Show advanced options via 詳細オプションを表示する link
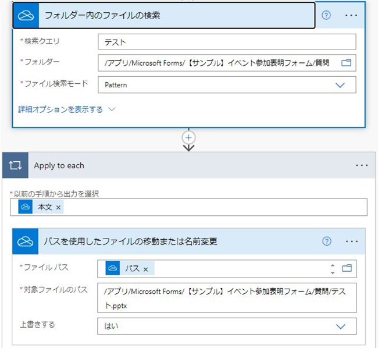Viewport: 378px width, 348px height. [60, 109]
